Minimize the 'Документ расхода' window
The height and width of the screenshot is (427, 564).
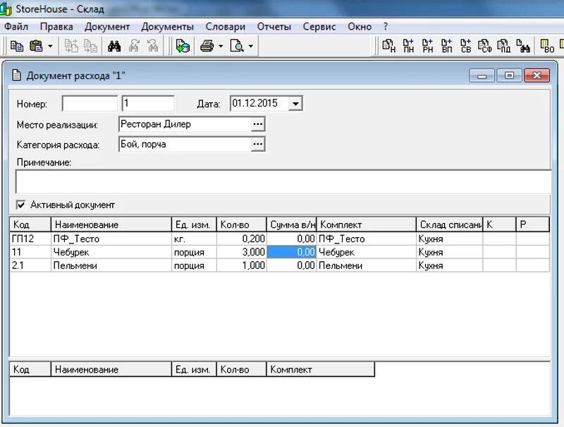point(482,76)
